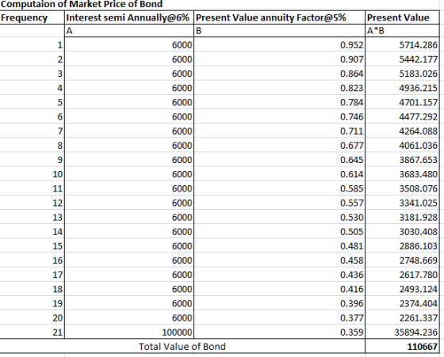Select the annuity factor cell 0.614

[x=279, y=174]
